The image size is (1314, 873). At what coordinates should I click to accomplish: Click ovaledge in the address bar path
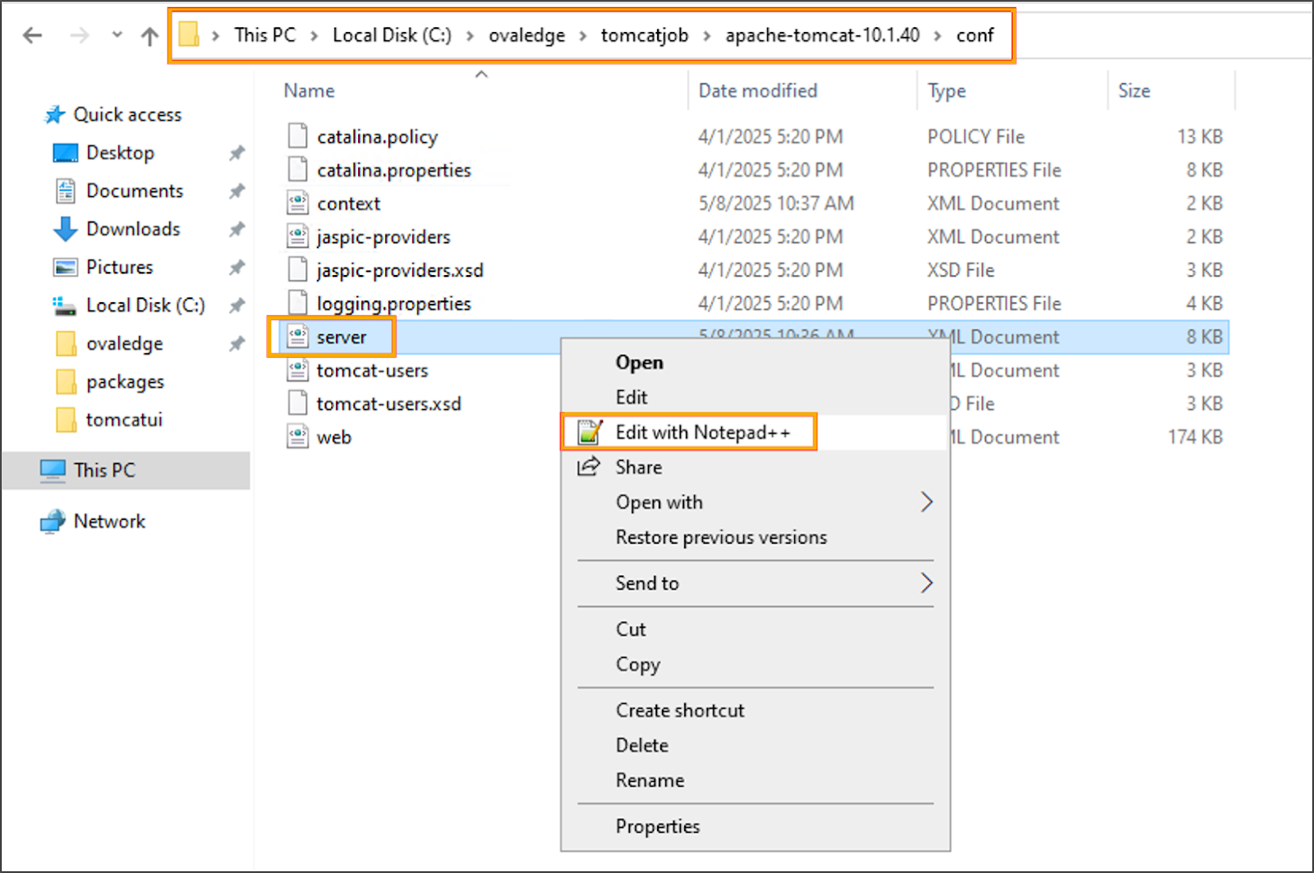pos(526,35)
